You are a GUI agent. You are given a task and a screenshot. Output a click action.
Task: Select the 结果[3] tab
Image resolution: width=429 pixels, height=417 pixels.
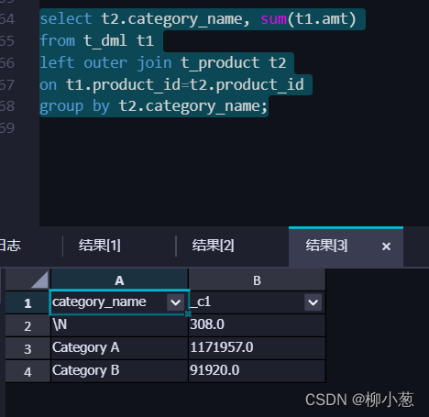tap(326, 246)
